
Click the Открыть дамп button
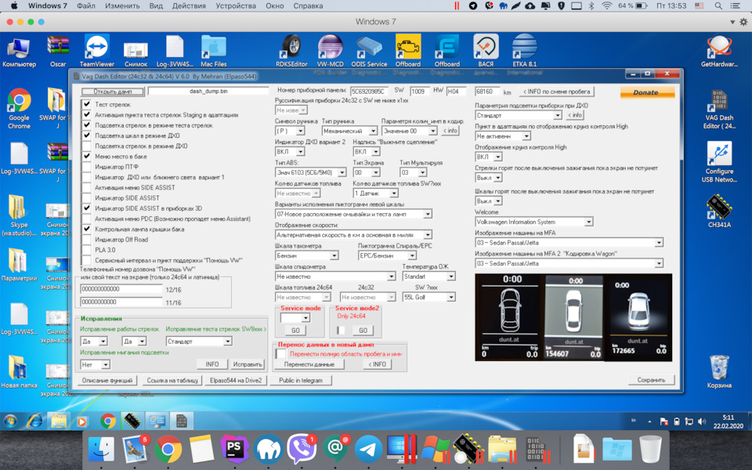pos(113,91)
